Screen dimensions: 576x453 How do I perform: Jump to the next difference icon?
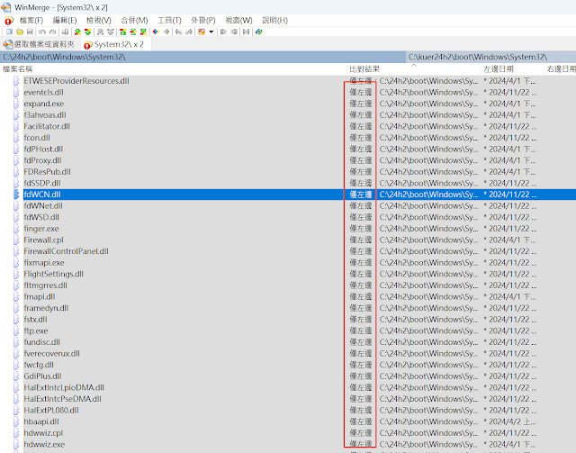(77, 32)
